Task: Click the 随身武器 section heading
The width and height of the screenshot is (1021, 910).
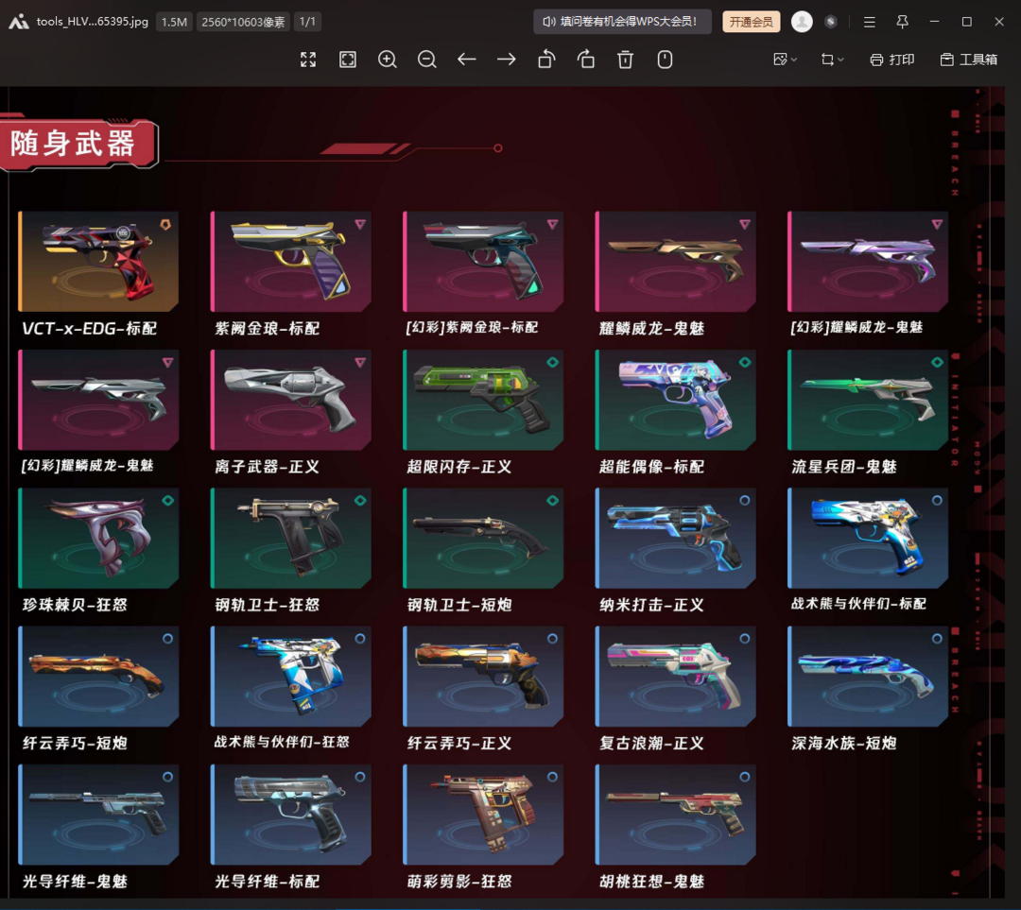Action: tap(73, 144)
